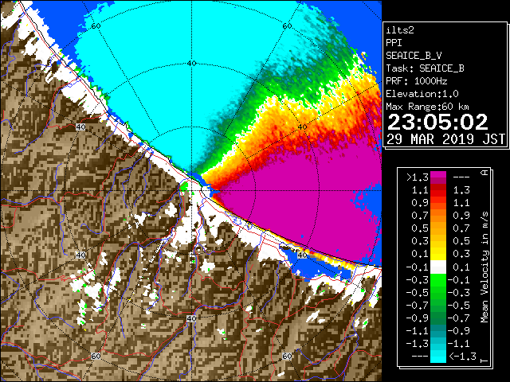
Task: Select the 'SEAICE_B_V' product name
Action: click(414, 56)
